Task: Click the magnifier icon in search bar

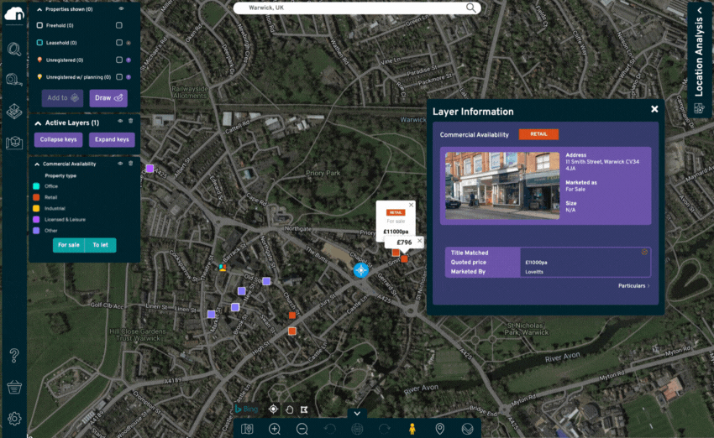Action: (471, 8)
